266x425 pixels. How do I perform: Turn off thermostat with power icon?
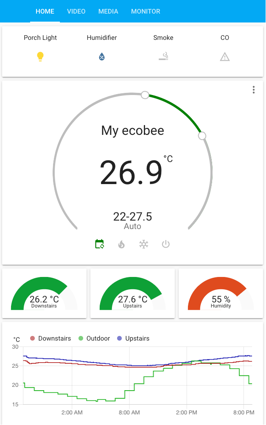[166, 244]
